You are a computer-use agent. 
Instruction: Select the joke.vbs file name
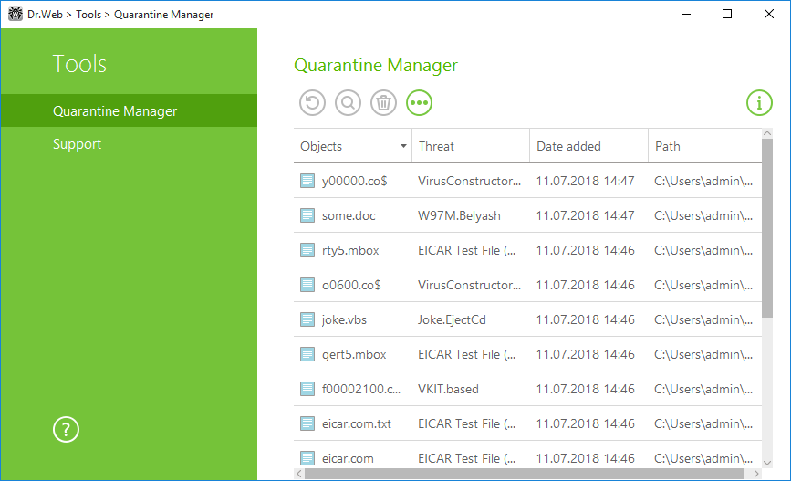(344, 319)
